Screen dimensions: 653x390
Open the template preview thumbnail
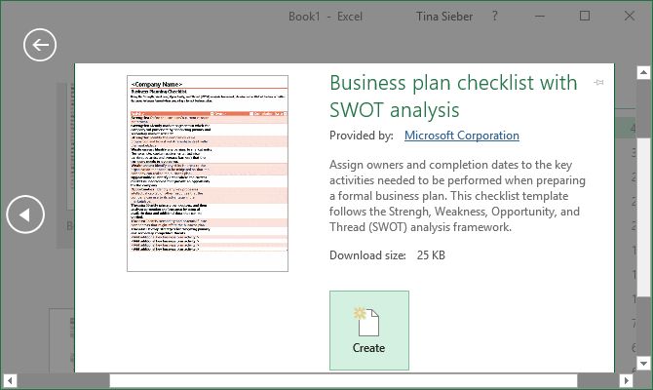pyautogui.click(x=208, y=174)
